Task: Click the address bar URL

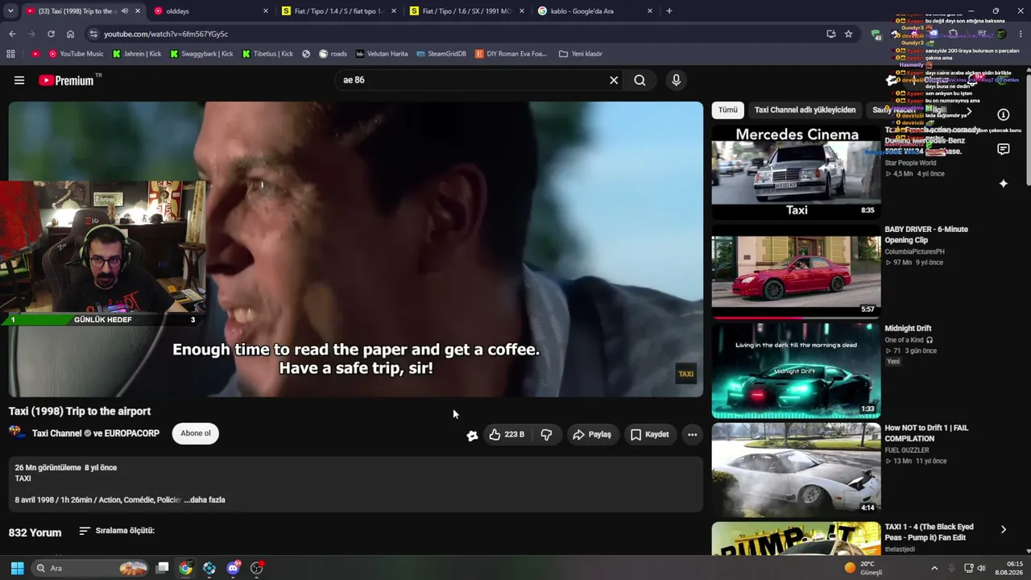Action: pyautogui.click(x=166, y=34)
